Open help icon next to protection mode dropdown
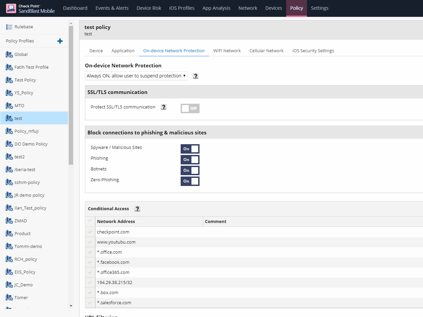423x317 pixels. click(x=195, y=76)
